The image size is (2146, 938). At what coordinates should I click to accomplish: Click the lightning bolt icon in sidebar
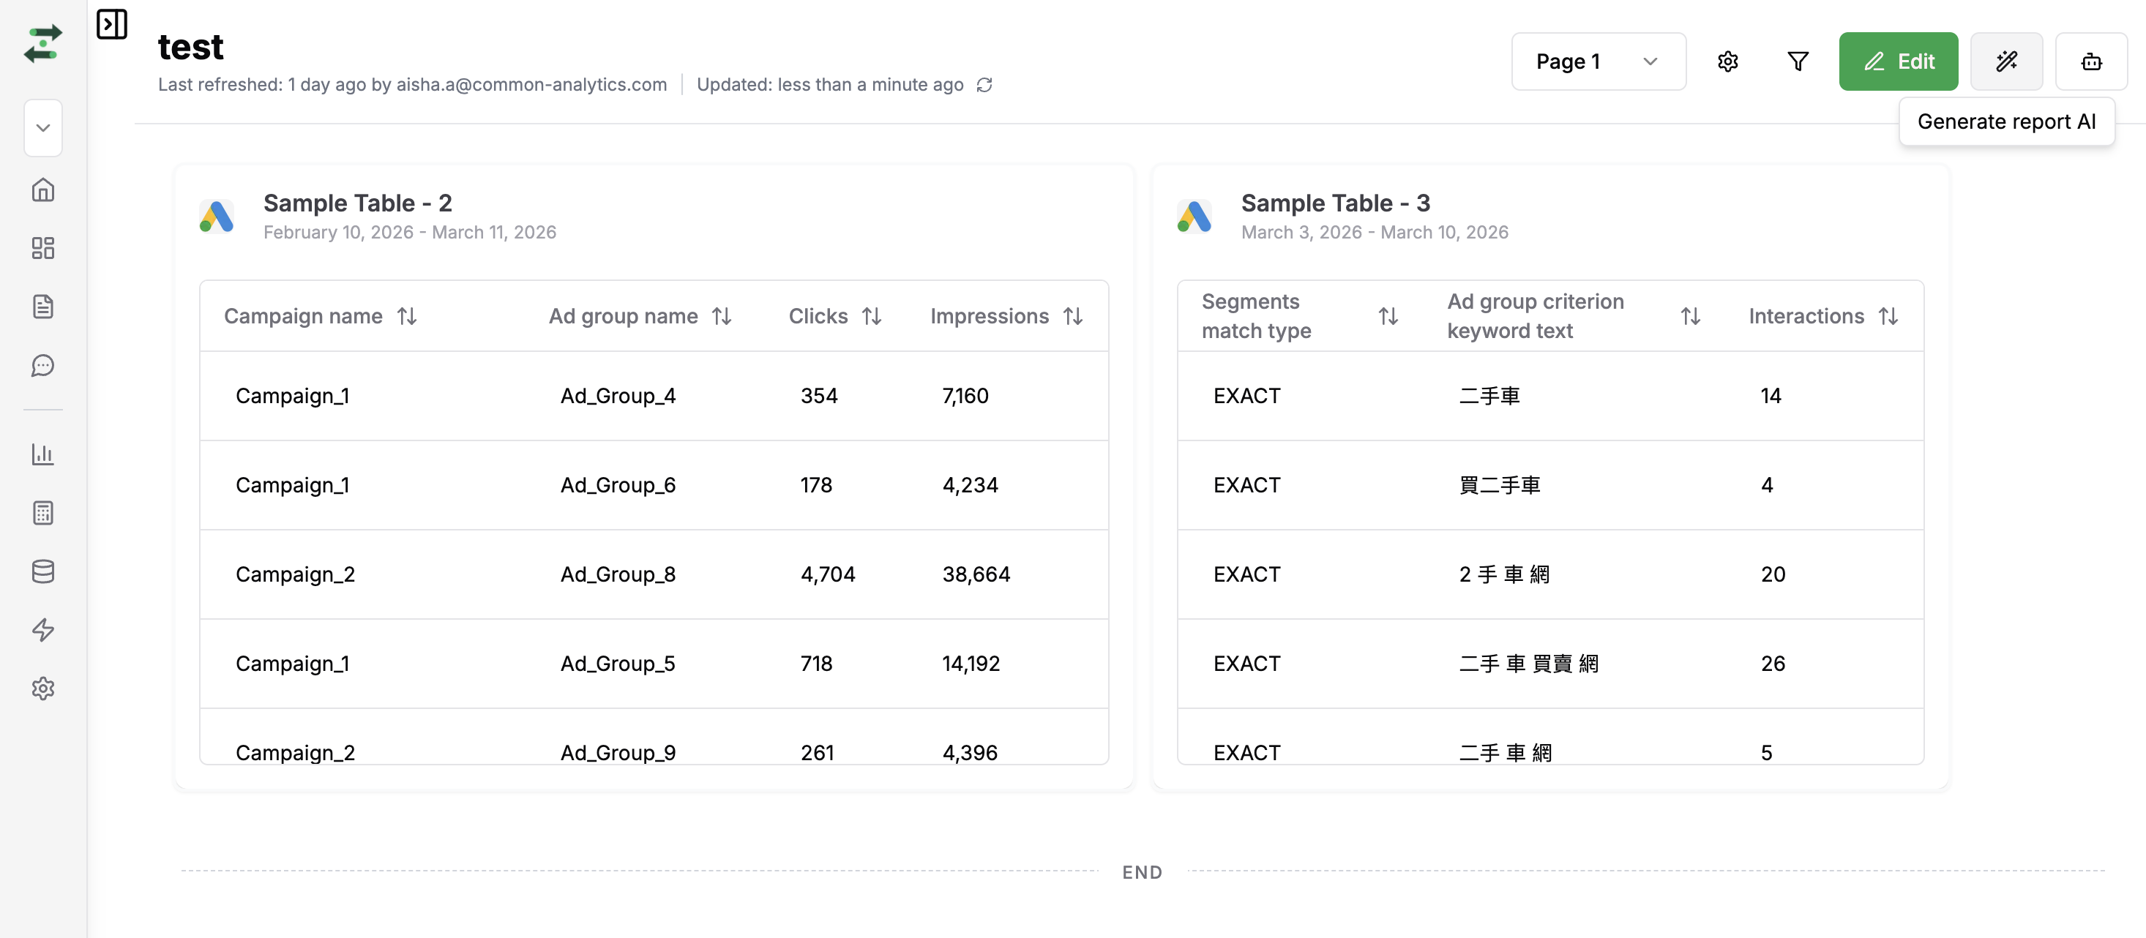tap(43, 630)
